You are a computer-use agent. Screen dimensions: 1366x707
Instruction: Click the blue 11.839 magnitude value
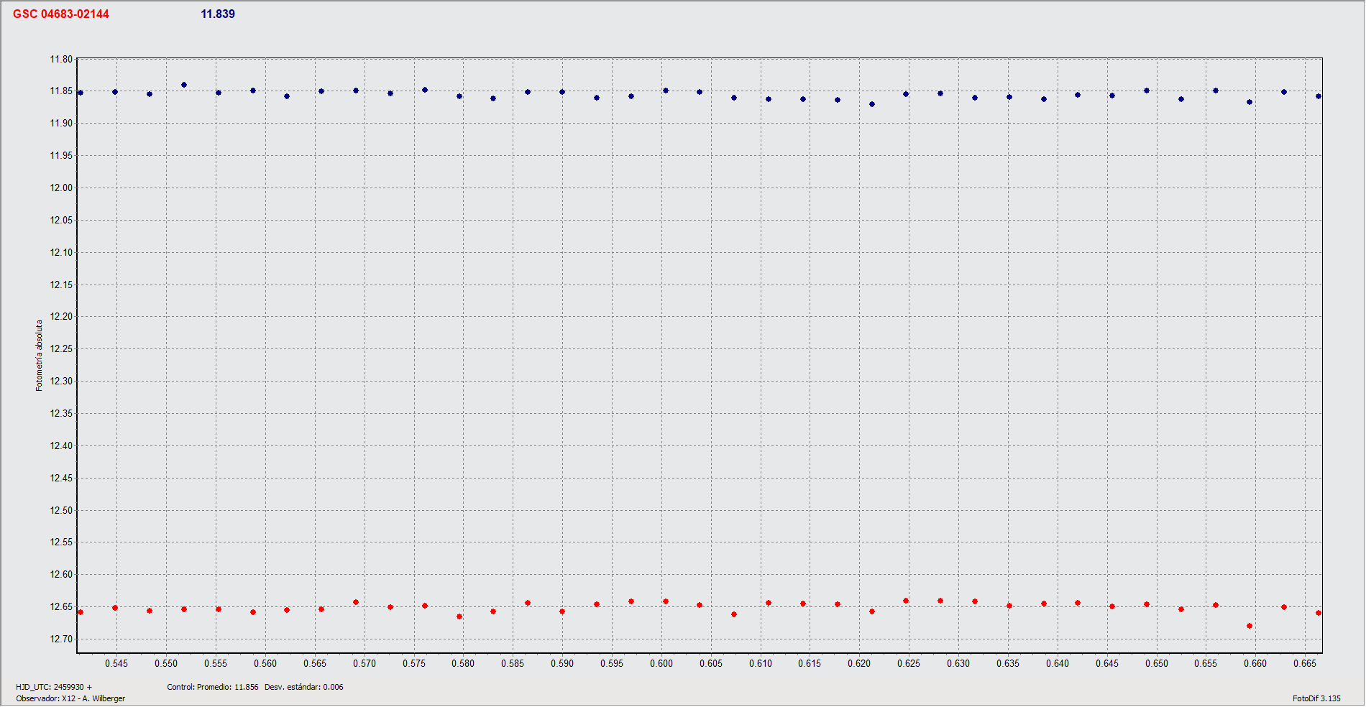pos(218,14)
